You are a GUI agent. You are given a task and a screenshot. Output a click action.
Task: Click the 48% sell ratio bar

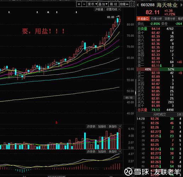tap(148, 69)
